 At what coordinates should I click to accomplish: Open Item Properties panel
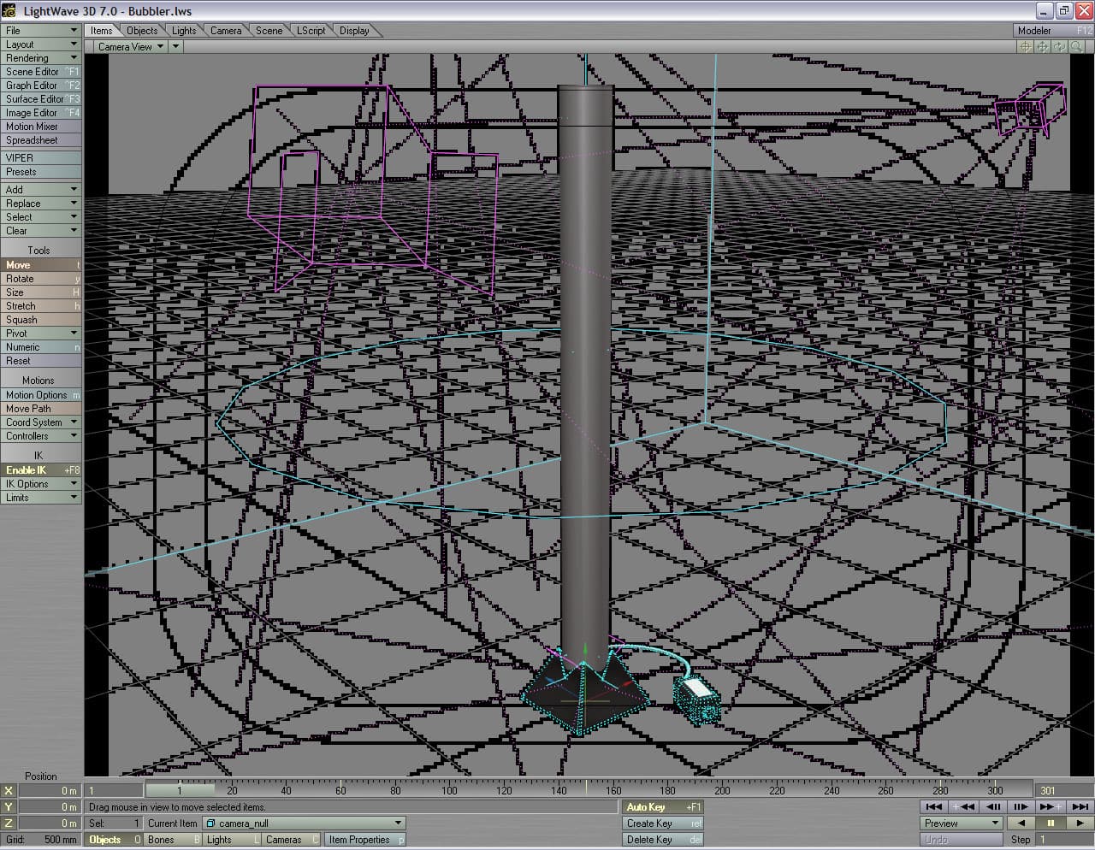(365, 840)
